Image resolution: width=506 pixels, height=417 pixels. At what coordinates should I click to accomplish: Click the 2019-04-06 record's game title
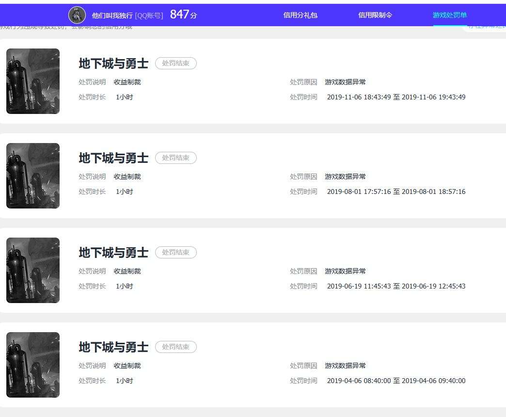[x=113, y=347]
